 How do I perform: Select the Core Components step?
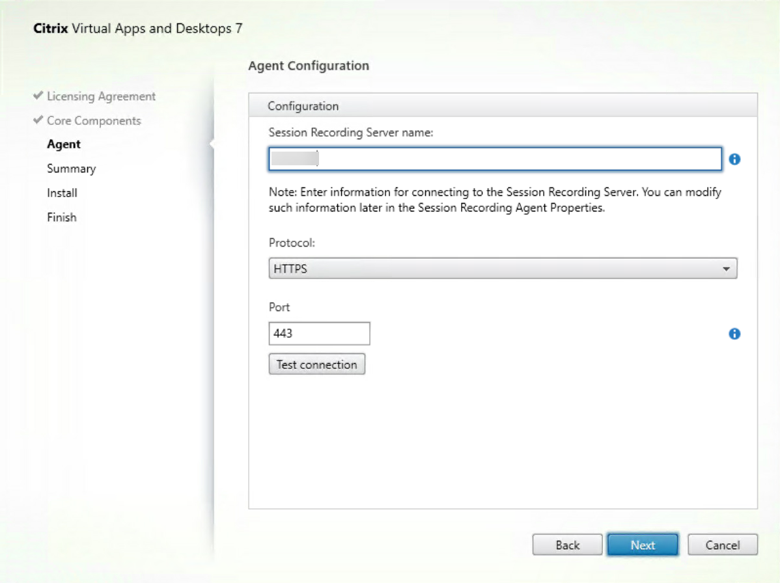pyautogui.click(x=94, y=120)
